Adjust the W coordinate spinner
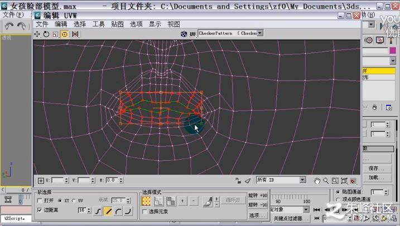 pyautogui.click(x=121, y=180)
